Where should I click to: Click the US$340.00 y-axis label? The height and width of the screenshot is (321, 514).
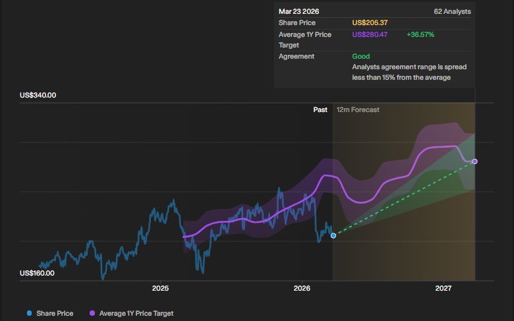pyautogui.click(x=38, y=95)
